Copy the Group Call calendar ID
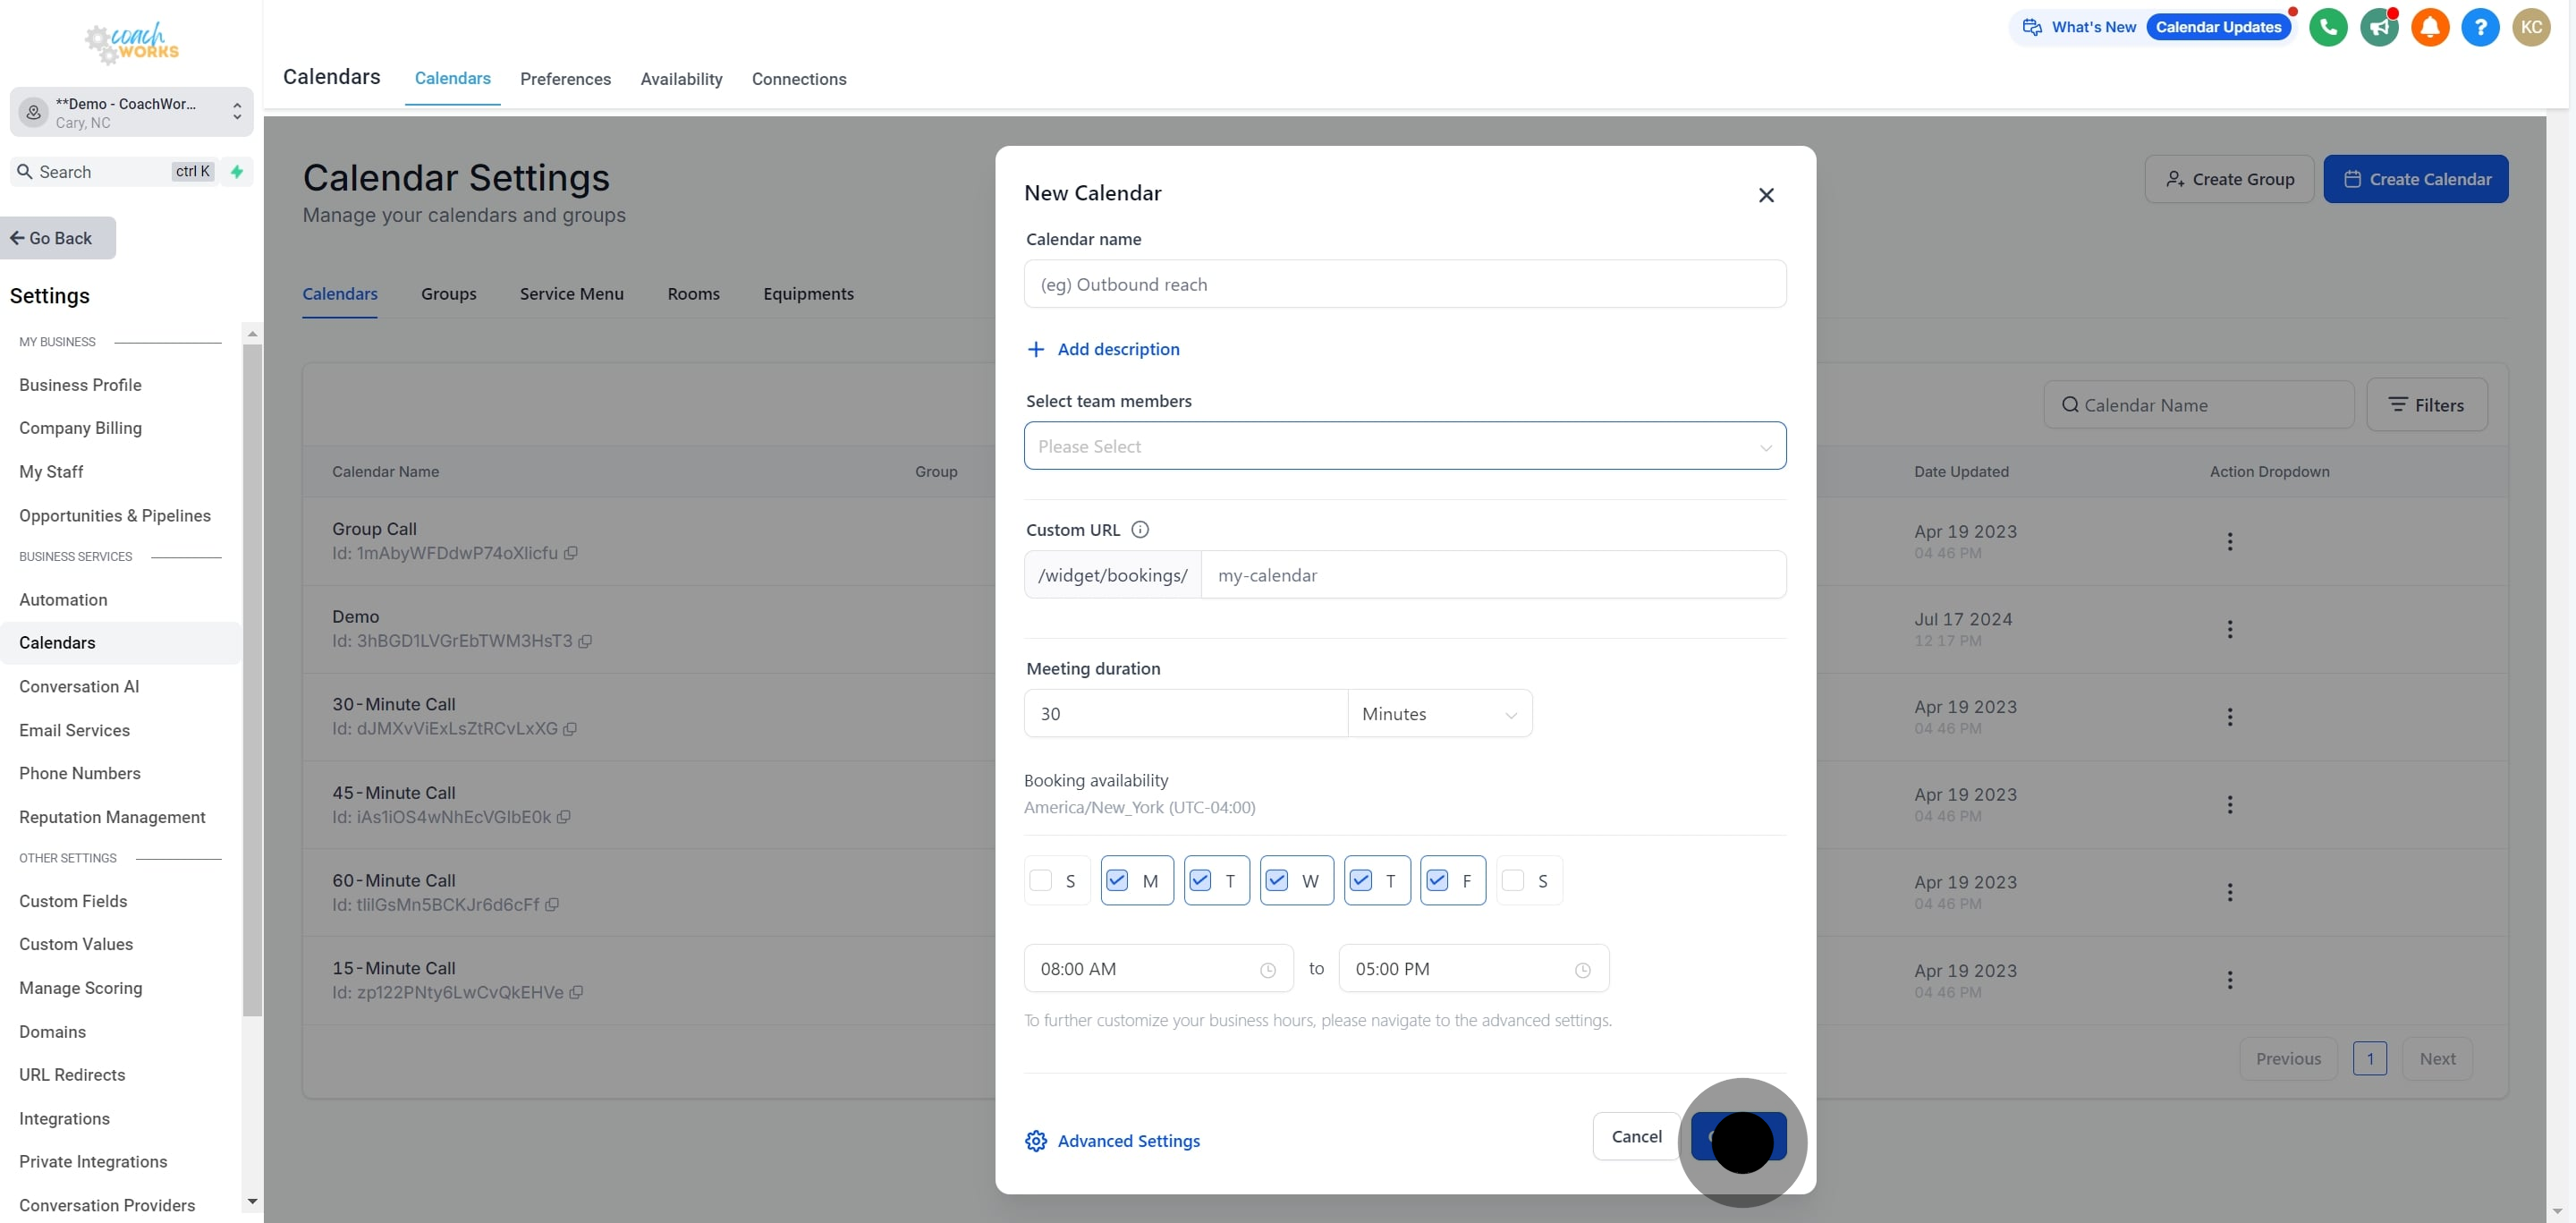This screenshot has width=2576, height=1223. tap(571, 553)
